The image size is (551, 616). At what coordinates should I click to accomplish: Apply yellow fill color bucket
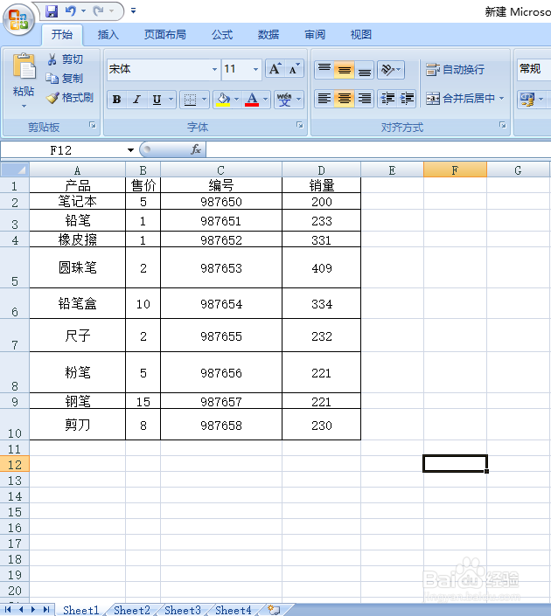click(223, 100)
